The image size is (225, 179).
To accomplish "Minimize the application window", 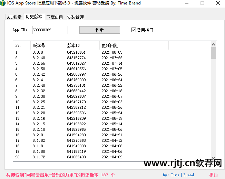I will (x=187, y=3).
